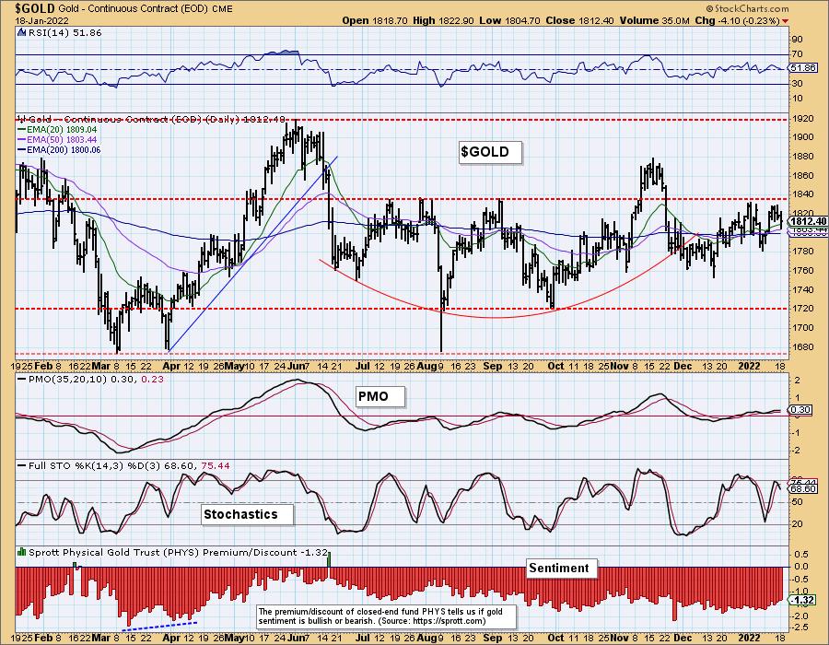Click the -1.32 premium/discount value tag
The width and height of the screenshot is (829, 645).
tap(803, 600)
